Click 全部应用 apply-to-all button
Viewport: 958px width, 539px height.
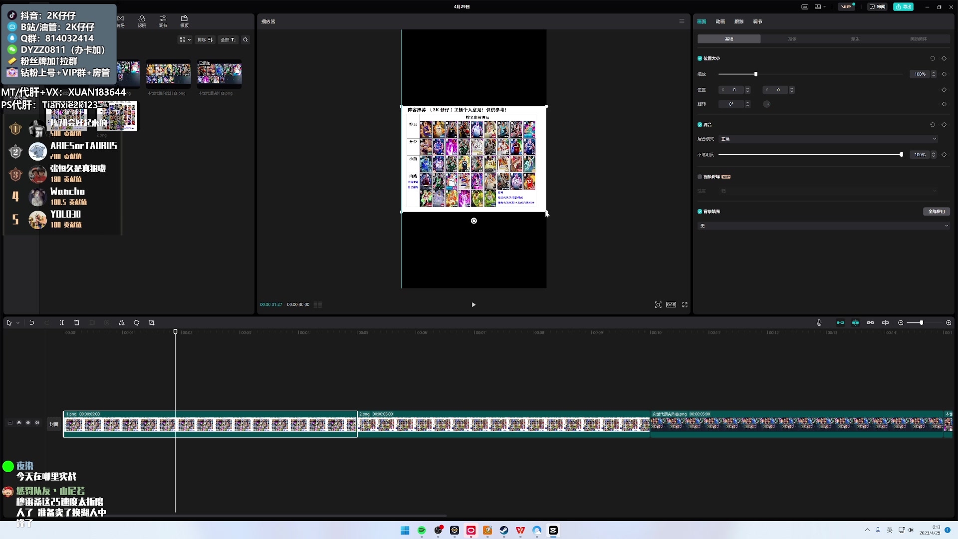coord(937,212)
